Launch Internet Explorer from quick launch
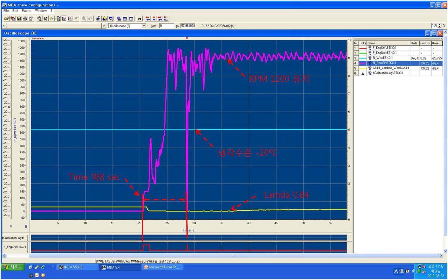 coord(43,267)
